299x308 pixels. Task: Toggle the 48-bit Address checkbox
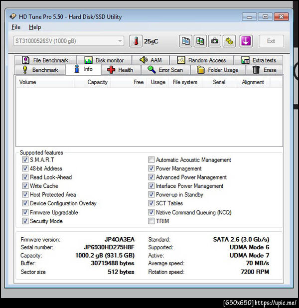25,168
